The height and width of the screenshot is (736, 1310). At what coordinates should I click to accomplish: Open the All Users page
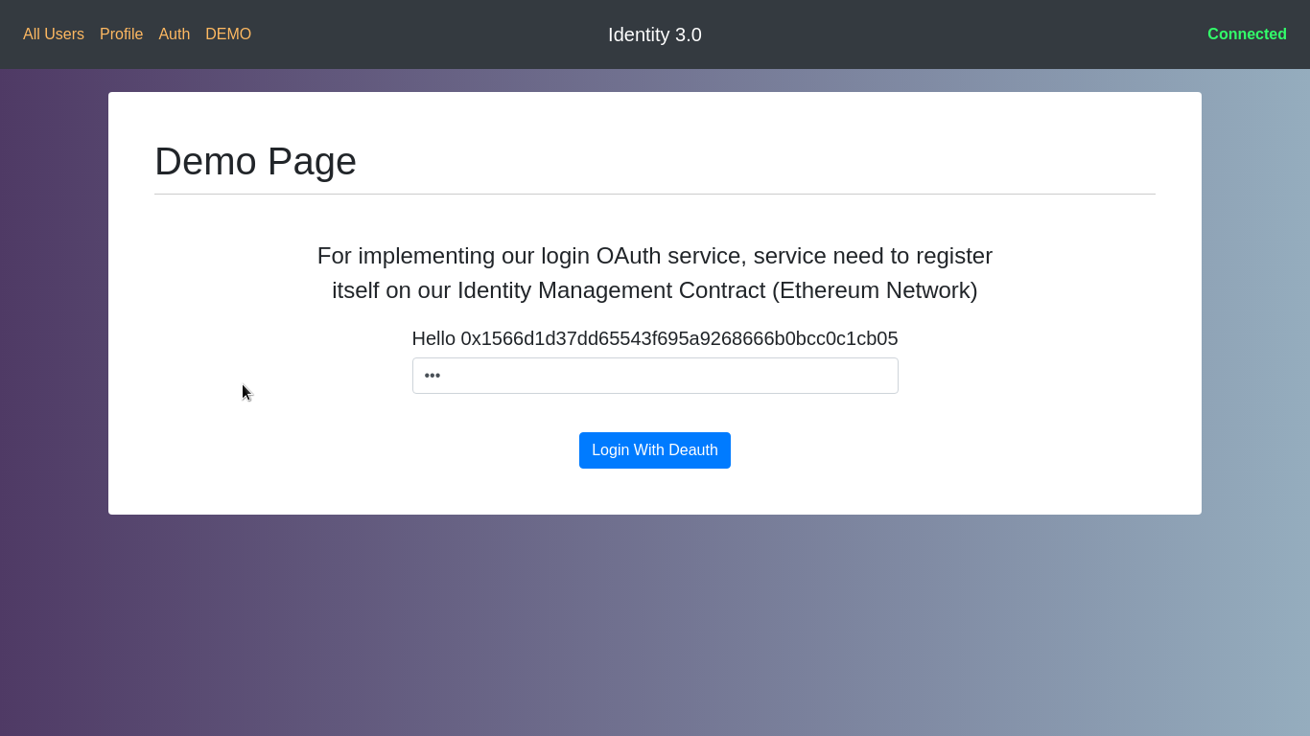click(x=54, y=34)
